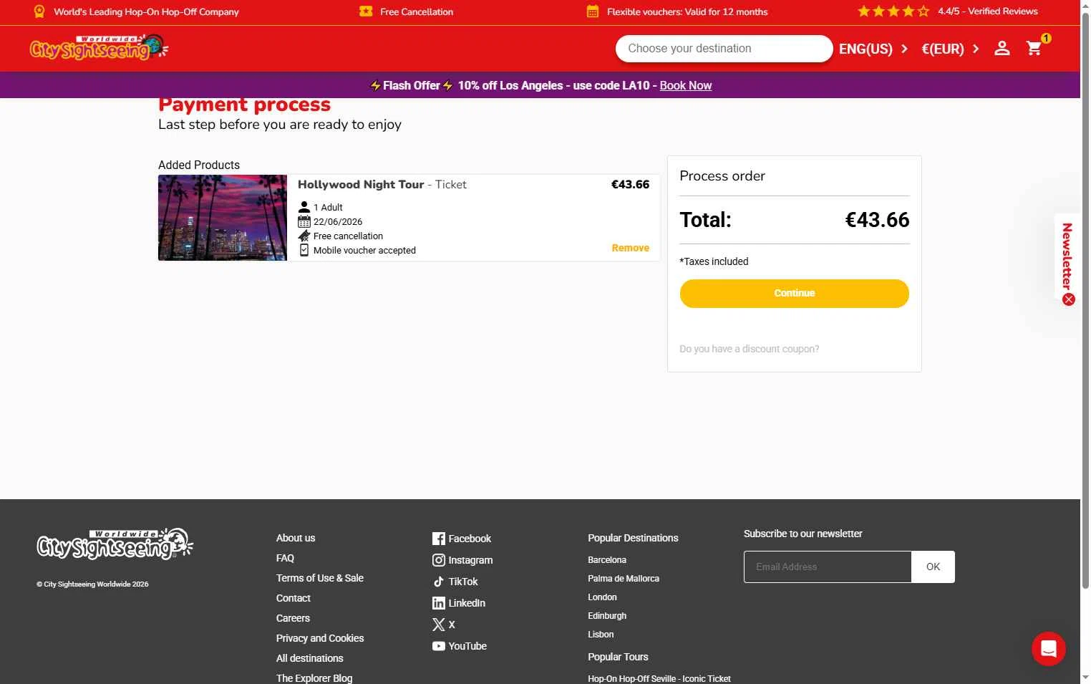Screen dimensions: 1091x684
Task: Open the City Sightseeing header logo
Action: tap(99, 47)
